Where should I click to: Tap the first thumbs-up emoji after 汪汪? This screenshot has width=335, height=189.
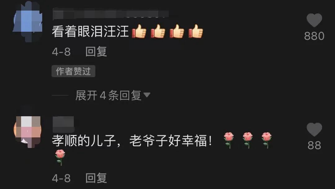[139, 31]
